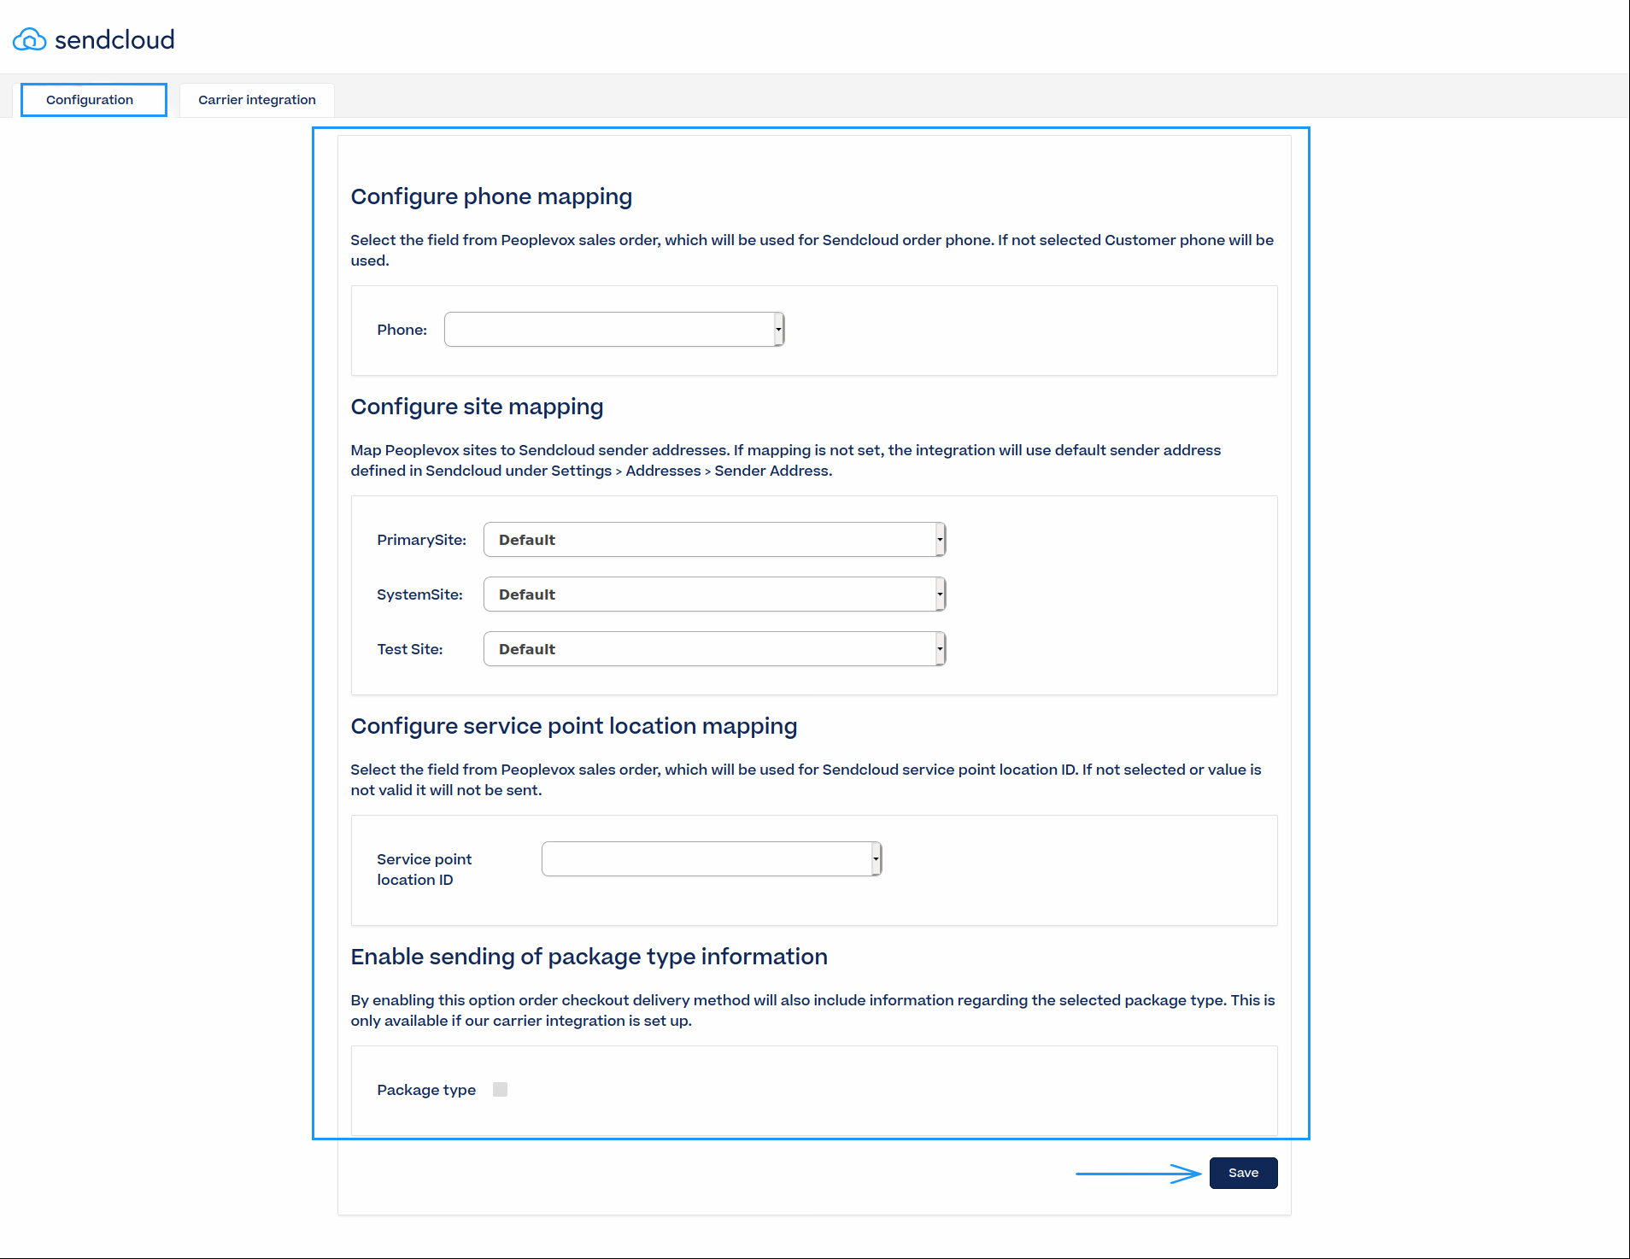
Task: Click the package type description paragraph
Action: coord(813,1010)
